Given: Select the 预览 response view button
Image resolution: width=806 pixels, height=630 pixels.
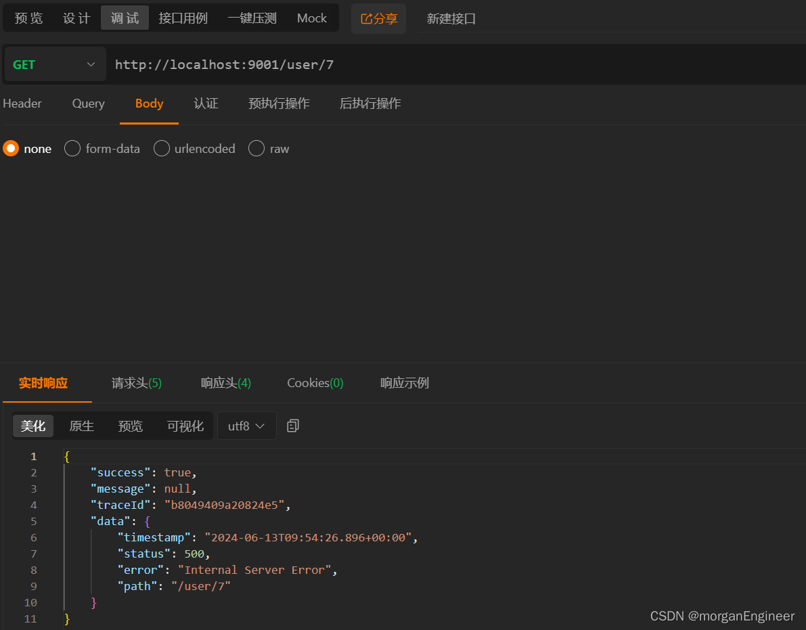Looking at the screenshot, I should click(131, 426).
